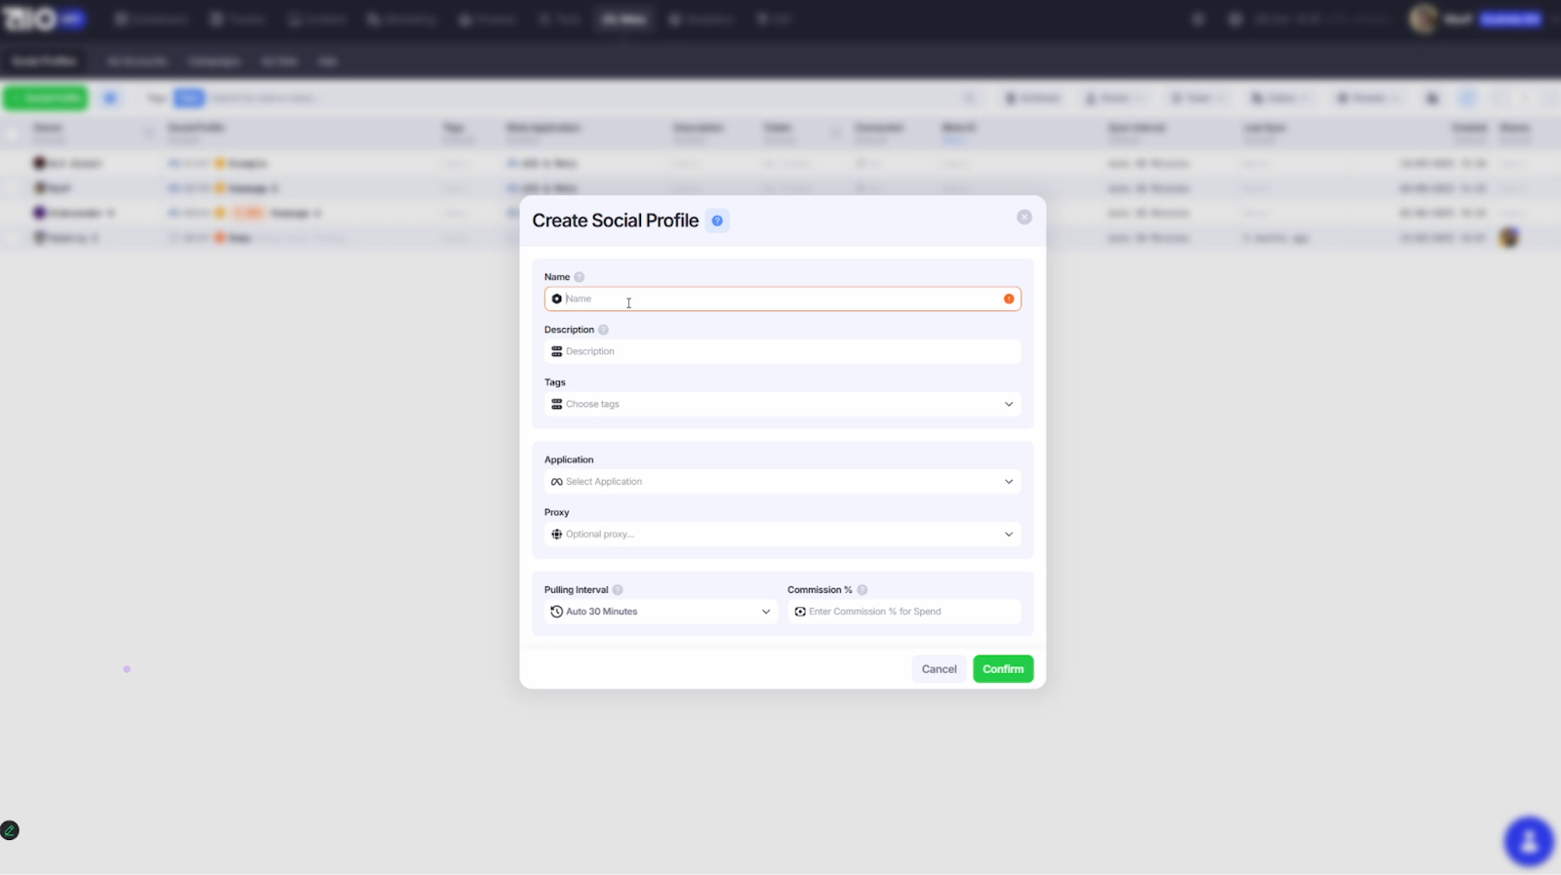Open the blue support chat bubble
1561x875 pixels.
tap(1528, 841)
